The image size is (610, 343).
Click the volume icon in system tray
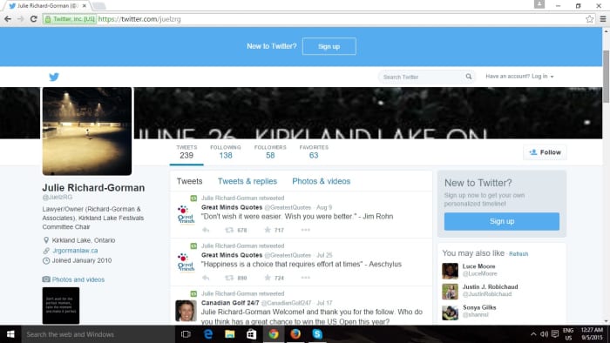click(544, 334)
